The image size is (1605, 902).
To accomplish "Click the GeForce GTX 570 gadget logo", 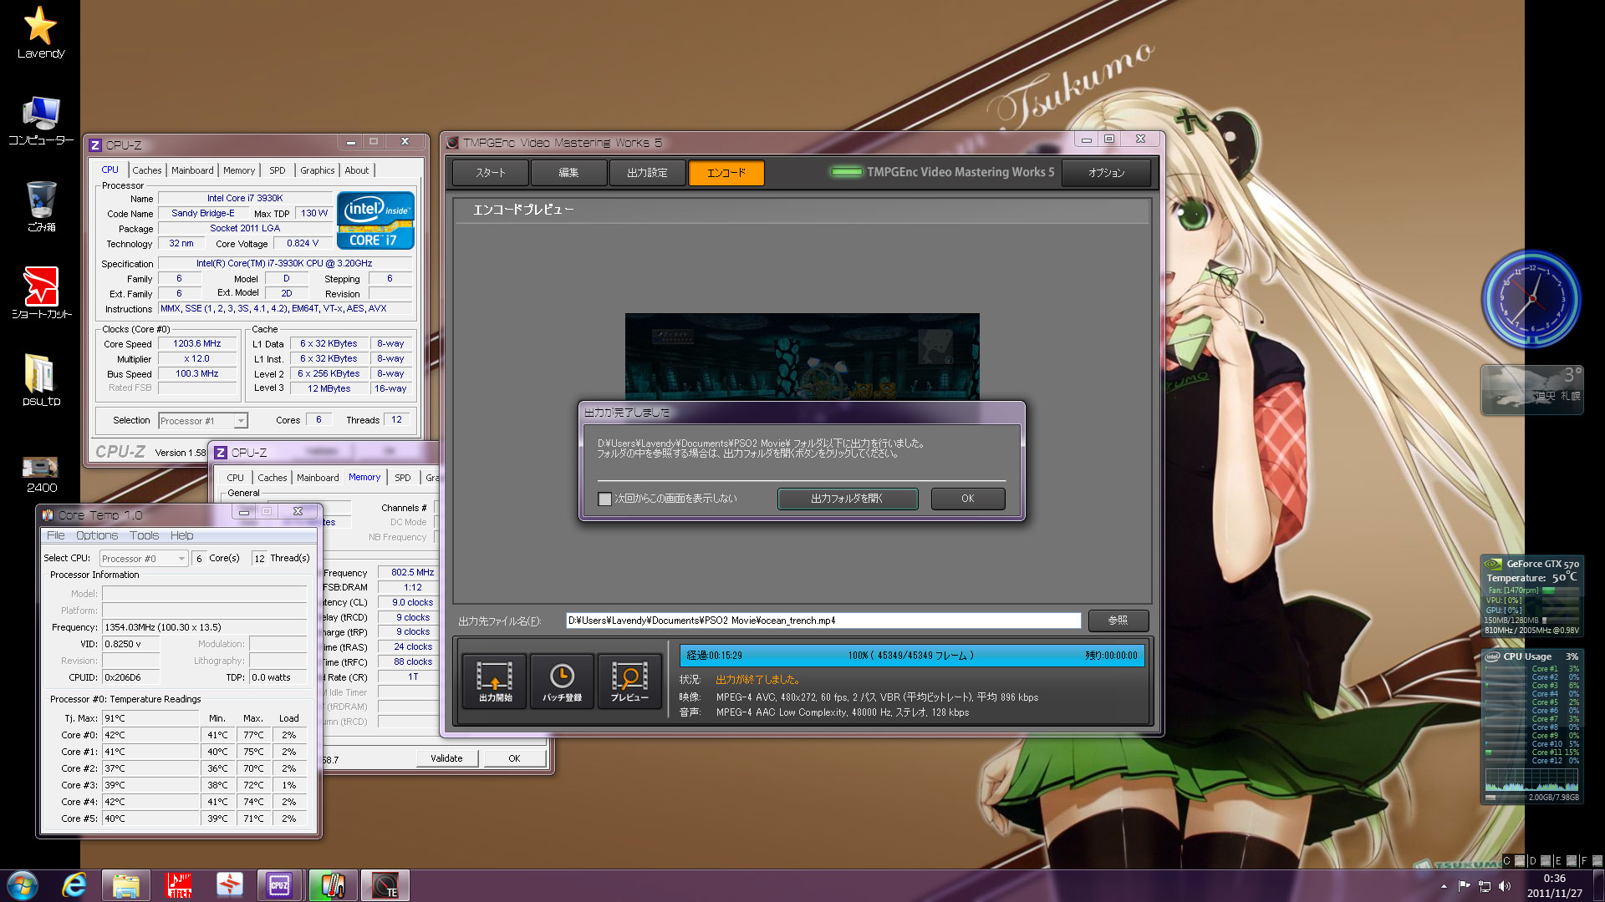I will (x=1493, y=564).
